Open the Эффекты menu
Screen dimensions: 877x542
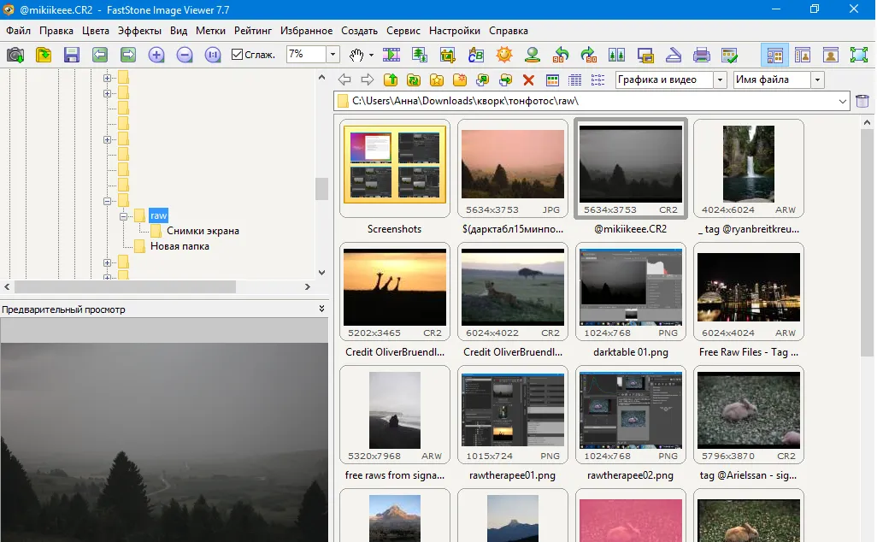point(139,31)
